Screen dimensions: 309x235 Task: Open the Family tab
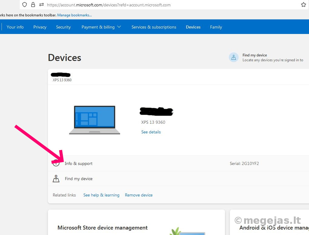(x=216, y=27)
